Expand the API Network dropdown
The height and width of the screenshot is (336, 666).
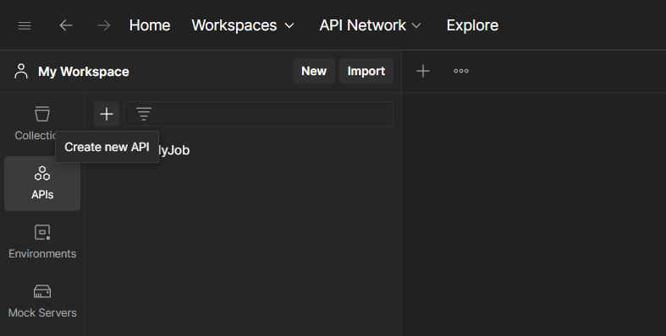click(370, 25)
